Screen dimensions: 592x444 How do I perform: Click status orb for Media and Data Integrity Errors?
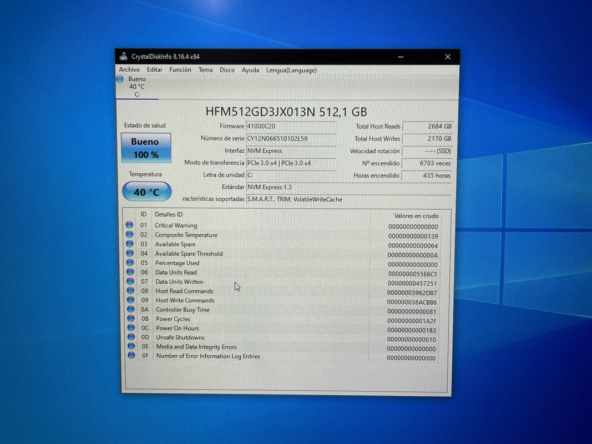coord(131,346)
